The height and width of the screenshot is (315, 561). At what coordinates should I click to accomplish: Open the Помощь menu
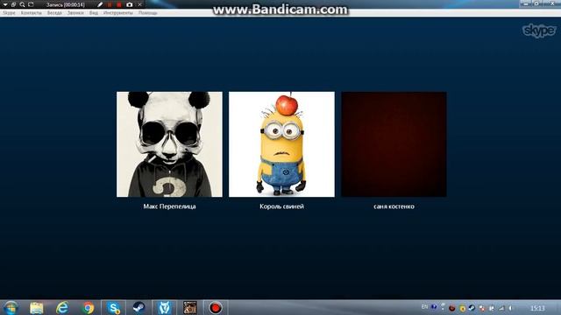coord(148,13)
